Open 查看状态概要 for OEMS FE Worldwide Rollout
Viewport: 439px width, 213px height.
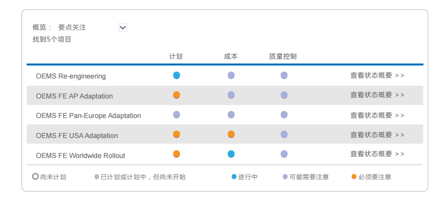tap(377, 154)
